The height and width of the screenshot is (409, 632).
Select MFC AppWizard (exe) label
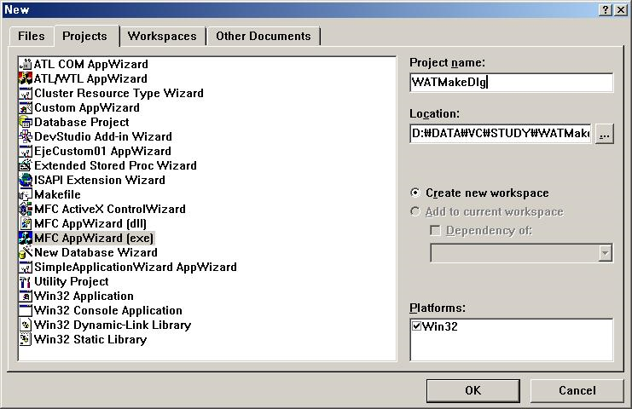(x=94, y=238)
